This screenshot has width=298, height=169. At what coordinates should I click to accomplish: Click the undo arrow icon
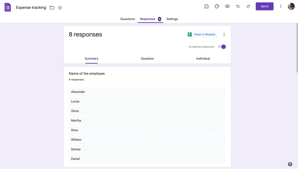pos(238,6)
